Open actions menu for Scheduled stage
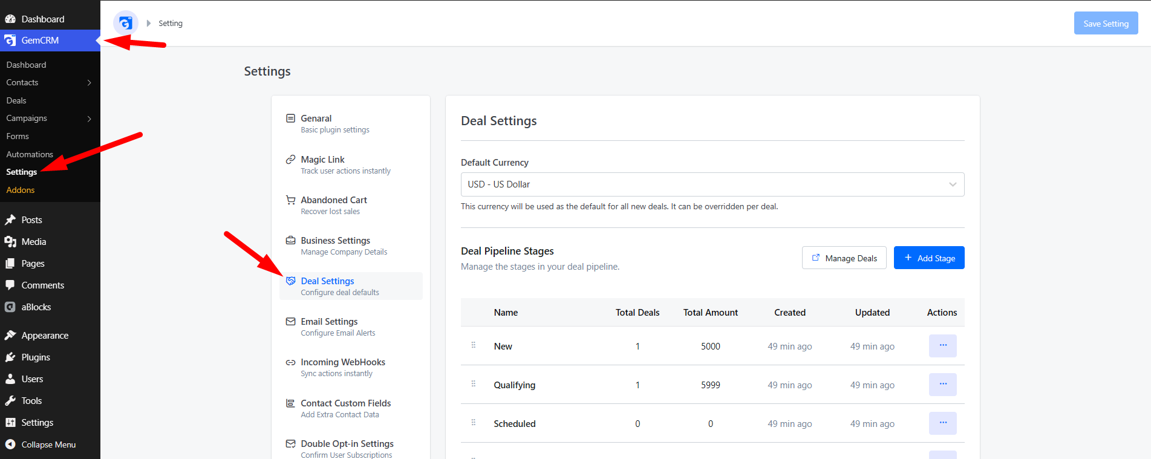The width and height of the screenshot is (1151, 459). click(x=942, y=423)
